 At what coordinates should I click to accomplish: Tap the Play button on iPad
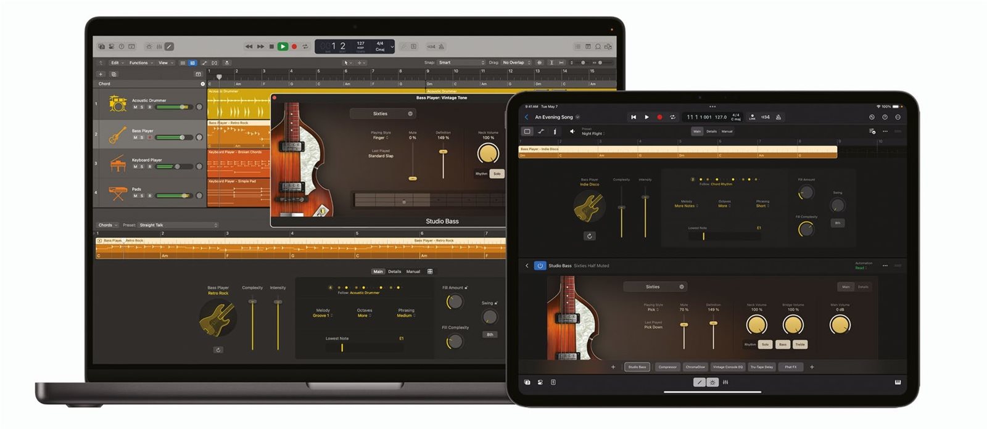(646, 117)
